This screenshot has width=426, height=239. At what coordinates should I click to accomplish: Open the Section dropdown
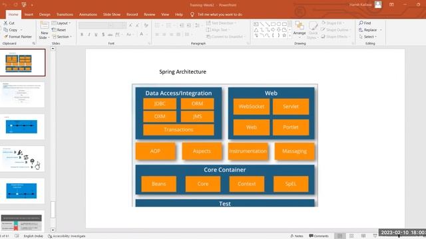tap(62, 37)
